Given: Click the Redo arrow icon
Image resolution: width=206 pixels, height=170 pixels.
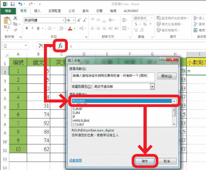Looking at the screenshot, I should pyautogui.click(x=31, y=4).
